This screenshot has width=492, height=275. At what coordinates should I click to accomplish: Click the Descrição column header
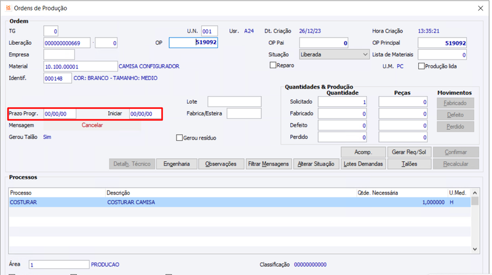coord(231,193)
